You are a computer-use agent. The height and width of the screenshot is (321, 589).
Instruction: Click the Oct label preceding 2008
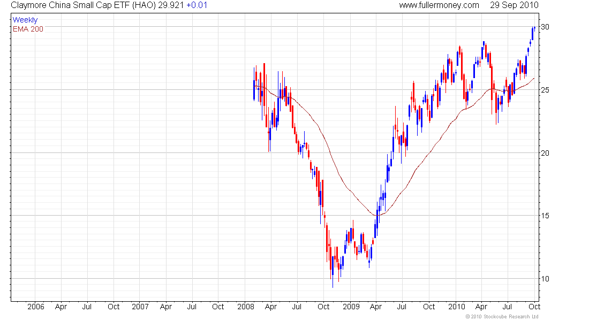point(218,307)
